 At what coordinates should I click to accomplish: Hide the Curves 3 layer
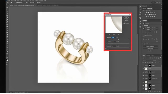143,75
